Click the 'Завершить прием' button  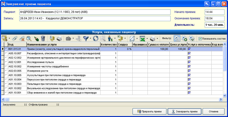tap(185, 111)
